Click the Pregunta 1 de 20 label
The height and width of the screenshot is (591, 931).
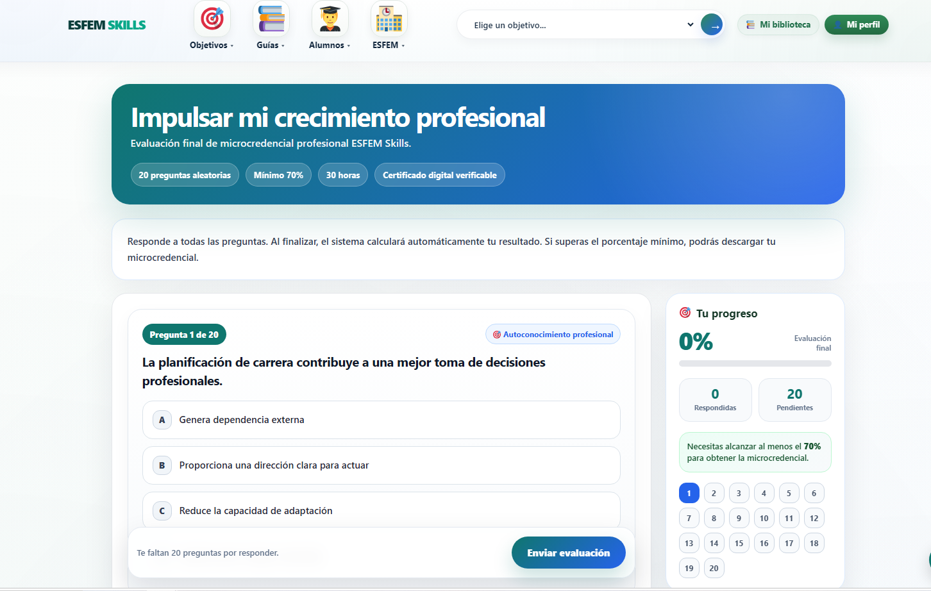[184, 335]
